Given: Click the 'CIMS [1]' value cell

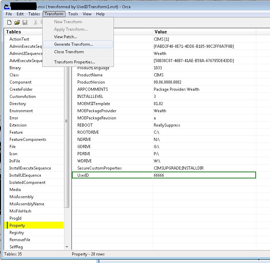Looking at the screenshot, I should pos(204,39).
